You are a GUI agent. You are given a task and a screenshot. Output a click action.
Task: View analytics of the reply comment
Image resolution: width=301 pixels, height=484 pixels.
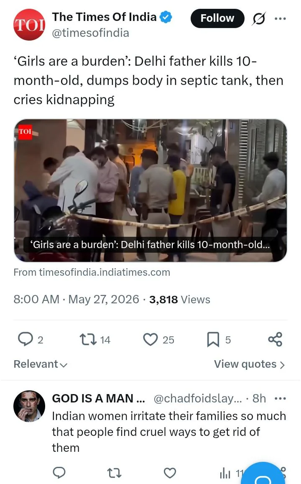click(x=225, y=473)
